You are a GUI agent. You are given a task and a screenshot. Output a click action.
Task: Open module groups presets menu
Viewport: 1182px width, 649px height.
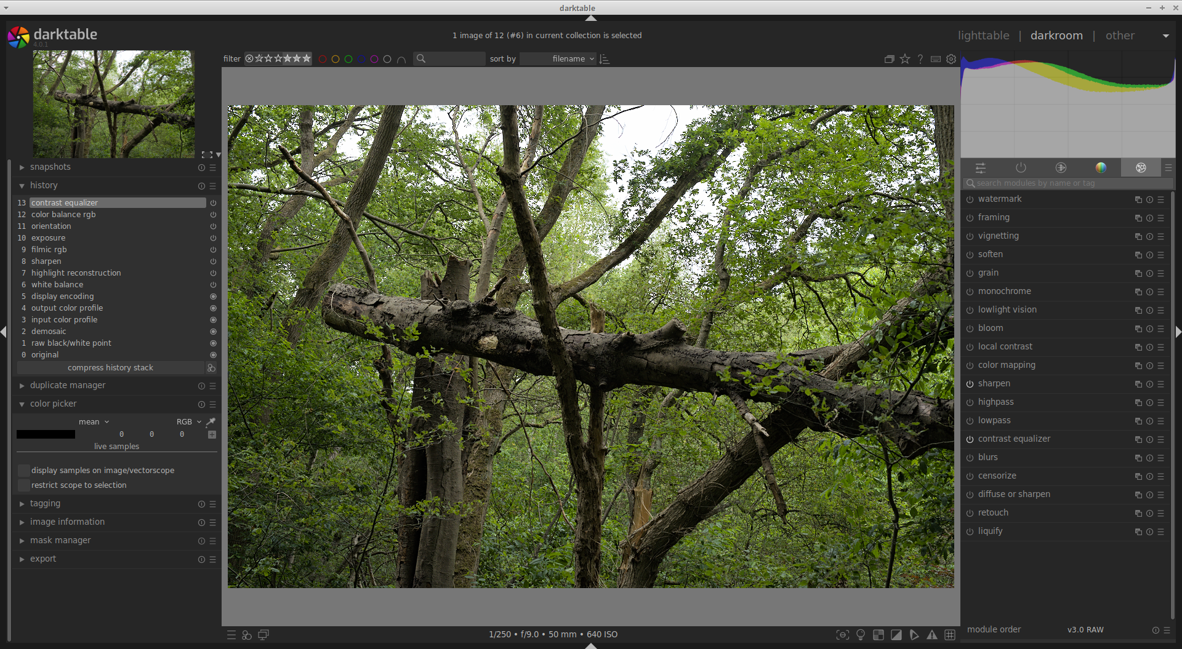[1168, 167]
